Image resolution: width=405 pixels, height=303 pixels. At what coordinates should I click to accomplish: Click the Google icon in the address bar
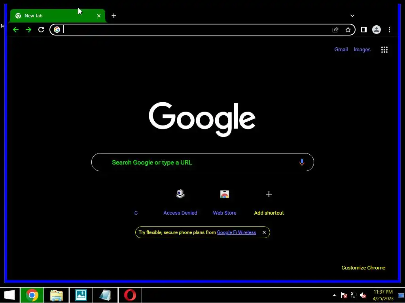point(57,30)
